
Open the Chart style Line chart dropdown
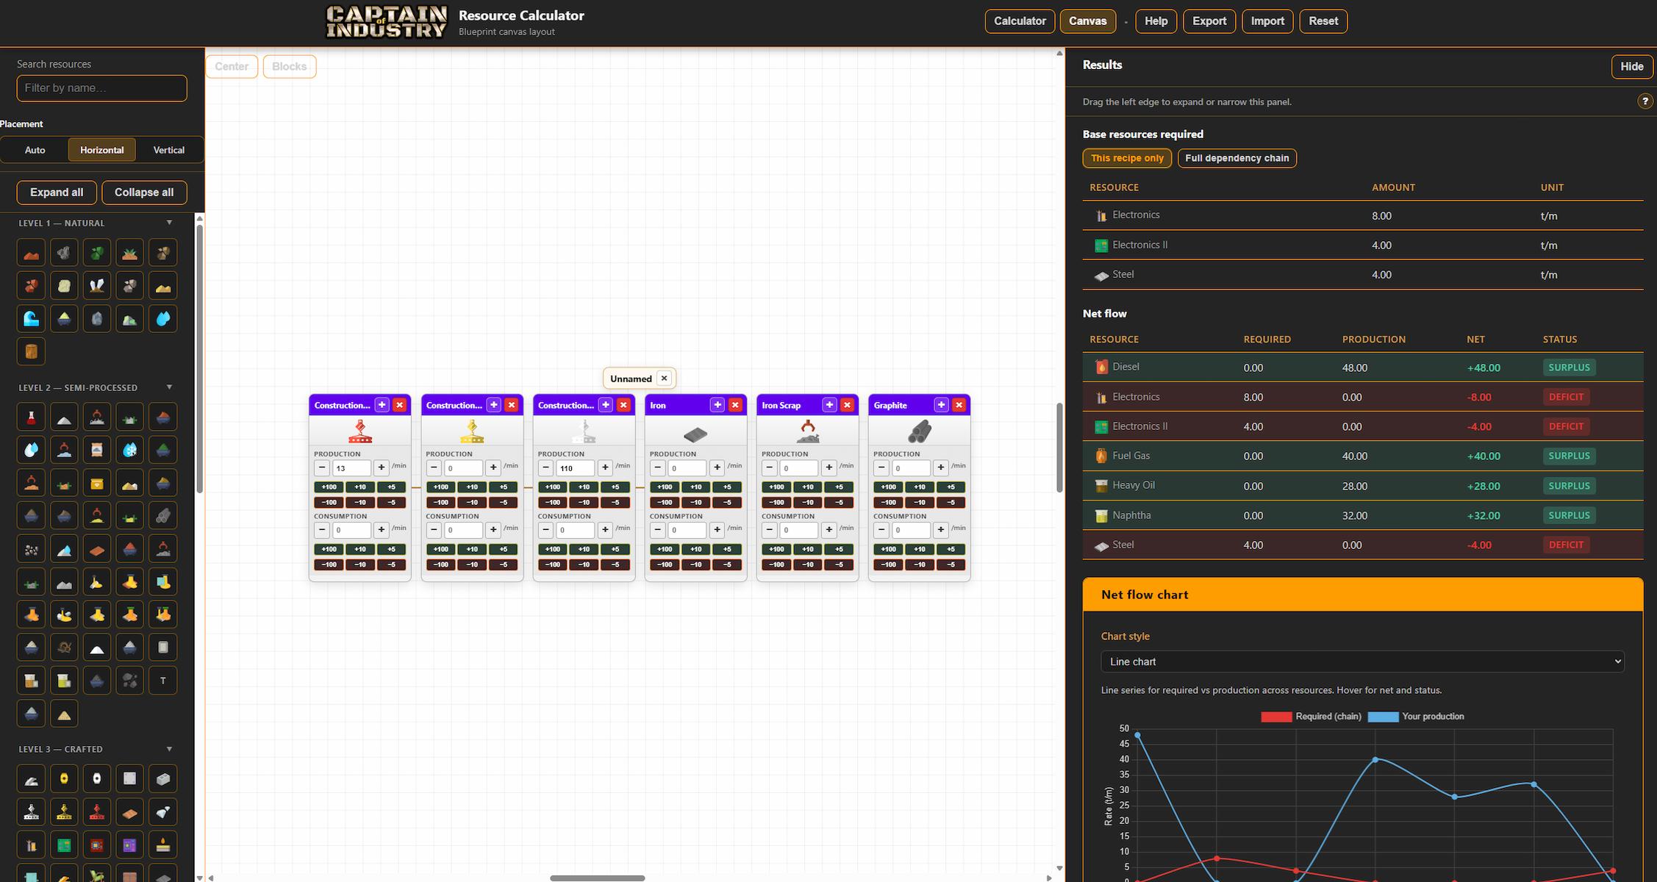1362,661
